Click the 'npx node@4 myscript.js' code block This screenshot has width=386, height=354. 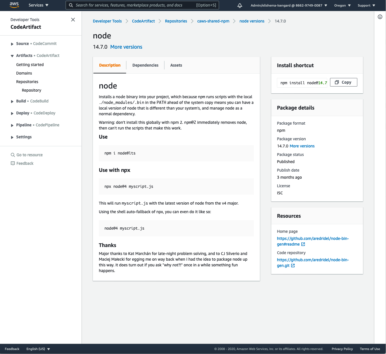pos(176,186)
